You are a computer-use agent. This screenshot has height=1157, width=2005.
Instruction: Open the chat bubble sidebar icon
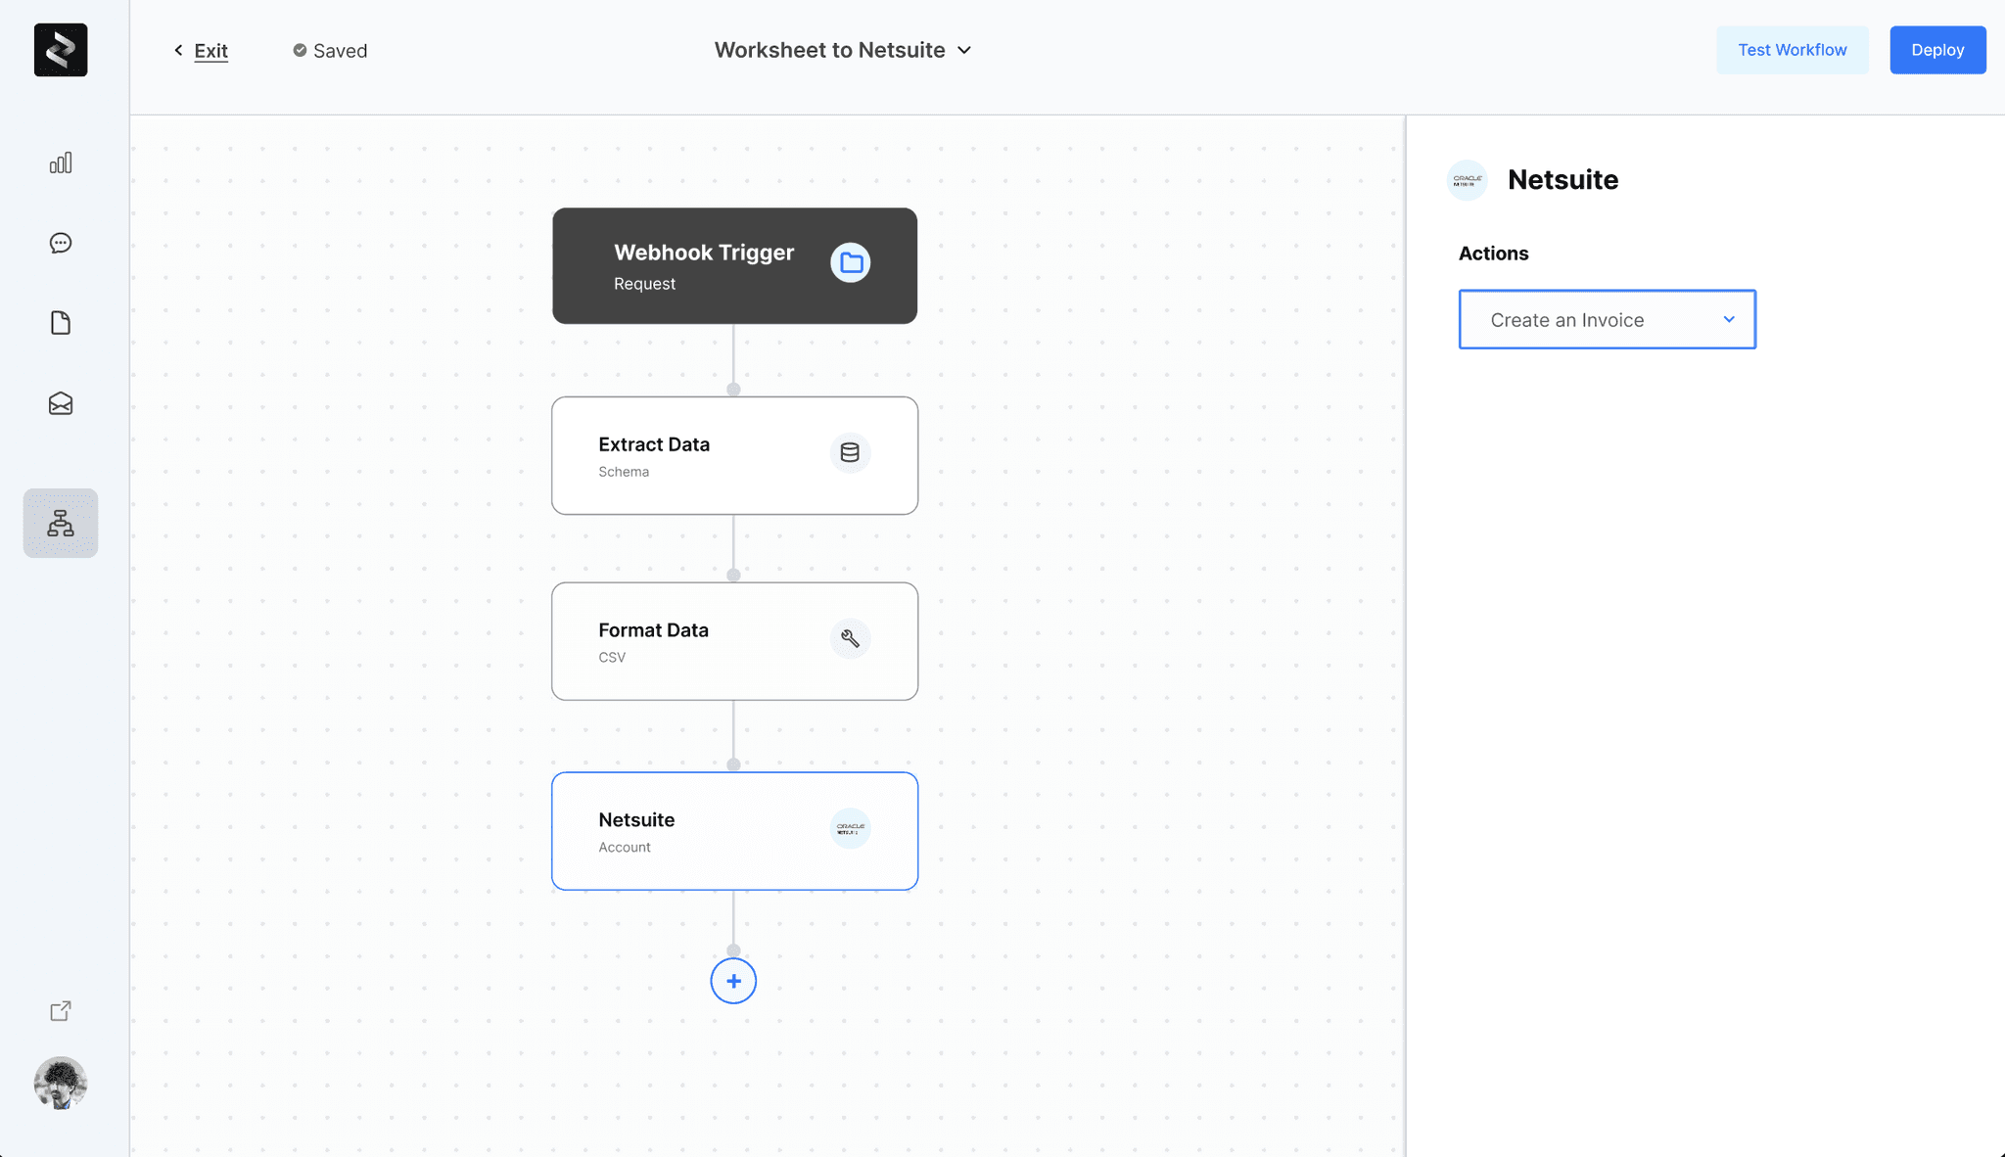coord(61,243)
